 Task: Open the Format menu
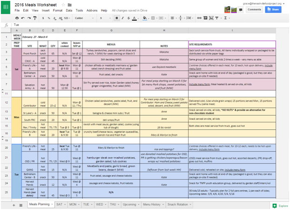[58, 10]
